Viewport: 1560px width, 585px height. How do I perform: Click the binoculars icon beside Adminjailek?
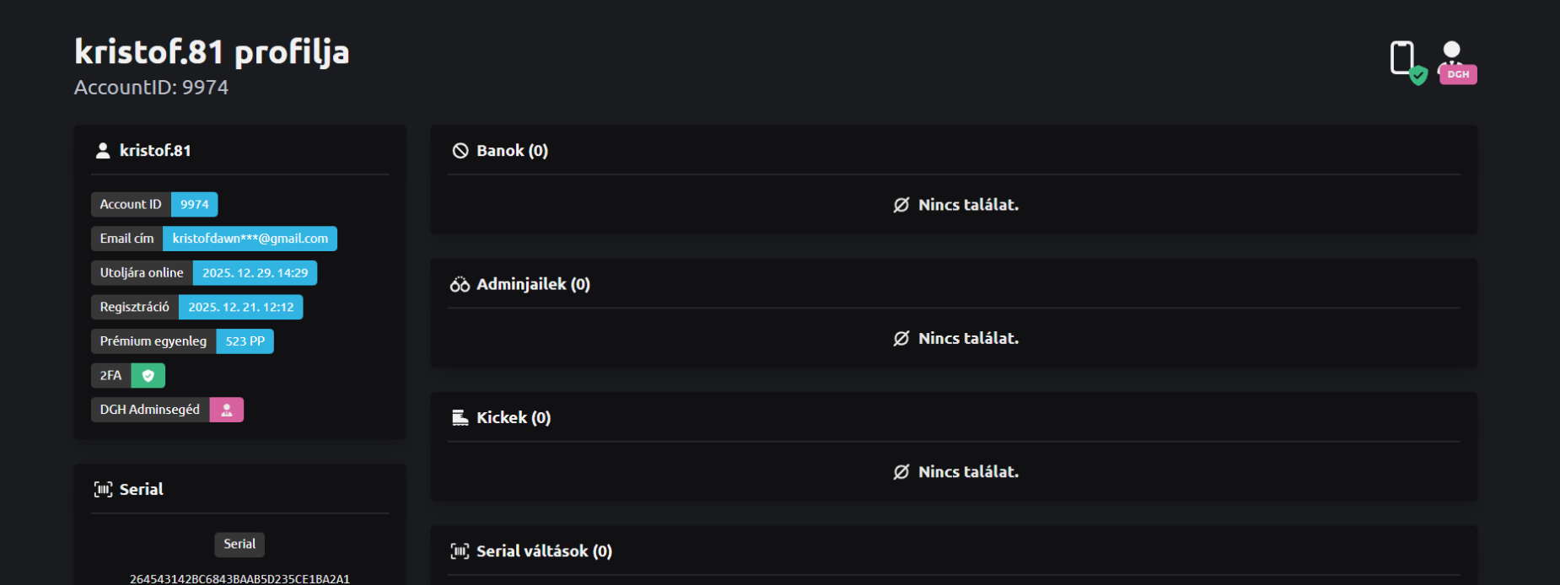pyautogui.click(x=460, y=285)
